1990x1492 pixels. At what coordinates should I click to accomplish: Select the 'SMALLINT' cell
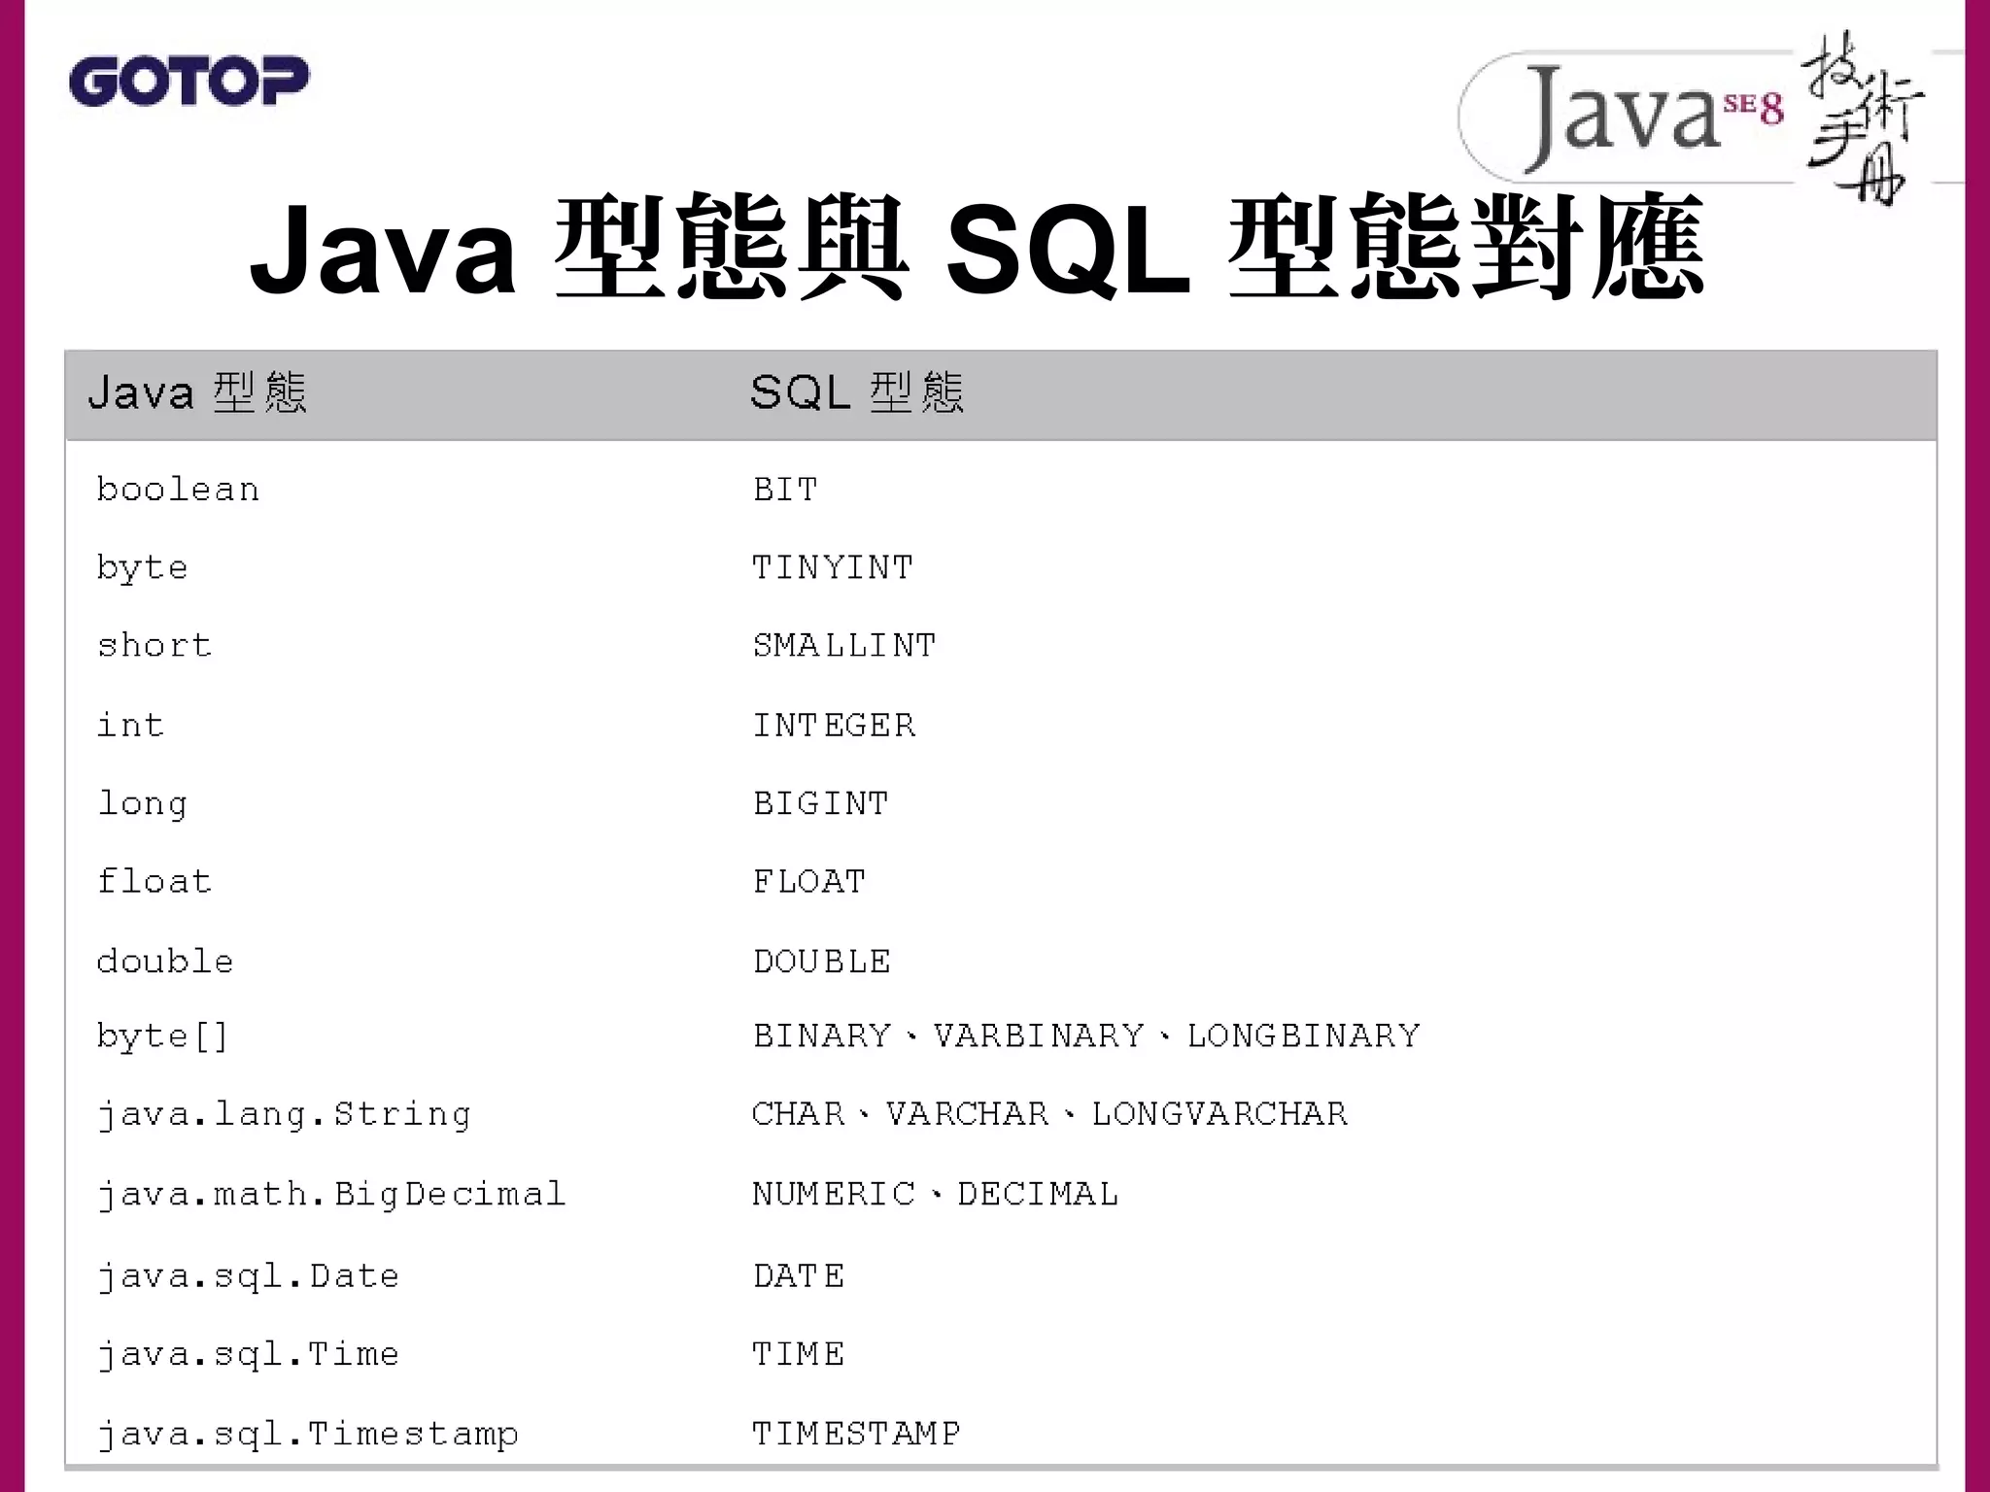(x=845, y=645)
